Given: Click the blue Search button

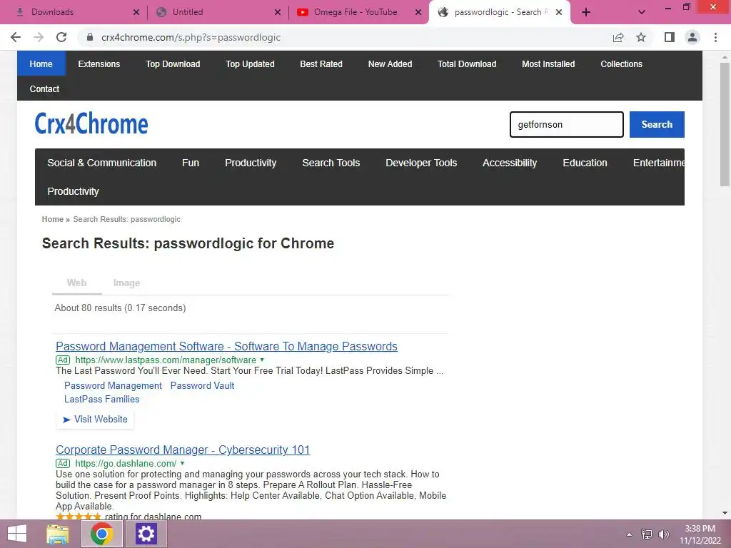Looking at the screenshot, I should (x=657, y=124).
